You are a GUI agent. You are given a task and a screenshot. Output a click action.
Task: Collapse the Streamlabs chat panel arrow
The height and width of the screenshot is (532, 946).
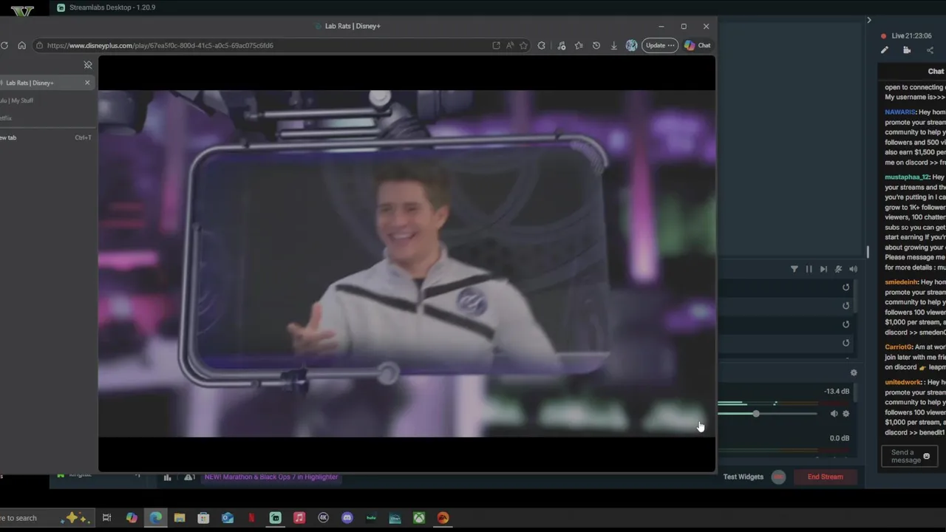pos(869,20)
